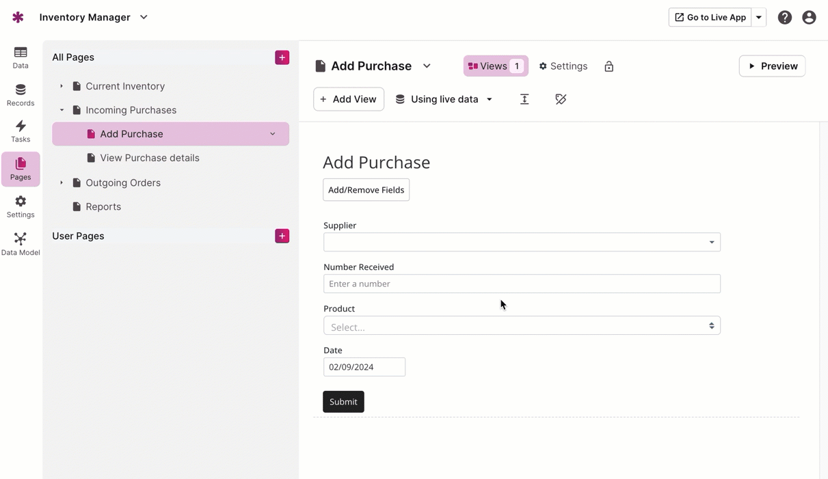Open the Product select dropdown
The height and width of the screenshot is (479, 828).
[521, 326]
